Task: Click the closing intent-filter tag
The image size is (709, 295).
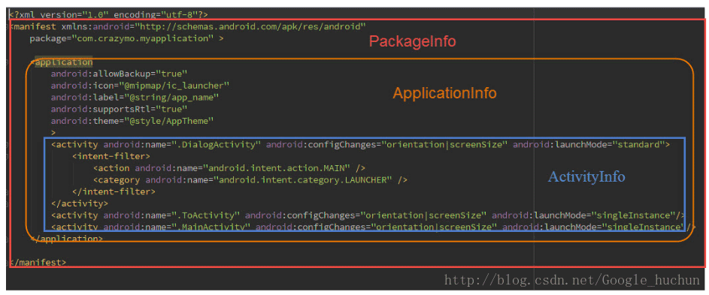Action: [114, 191]
